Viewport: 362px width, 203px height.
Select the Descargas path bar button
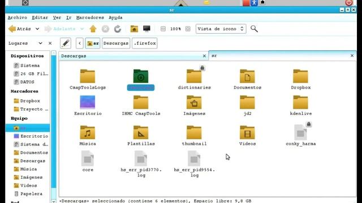point(116,43)
